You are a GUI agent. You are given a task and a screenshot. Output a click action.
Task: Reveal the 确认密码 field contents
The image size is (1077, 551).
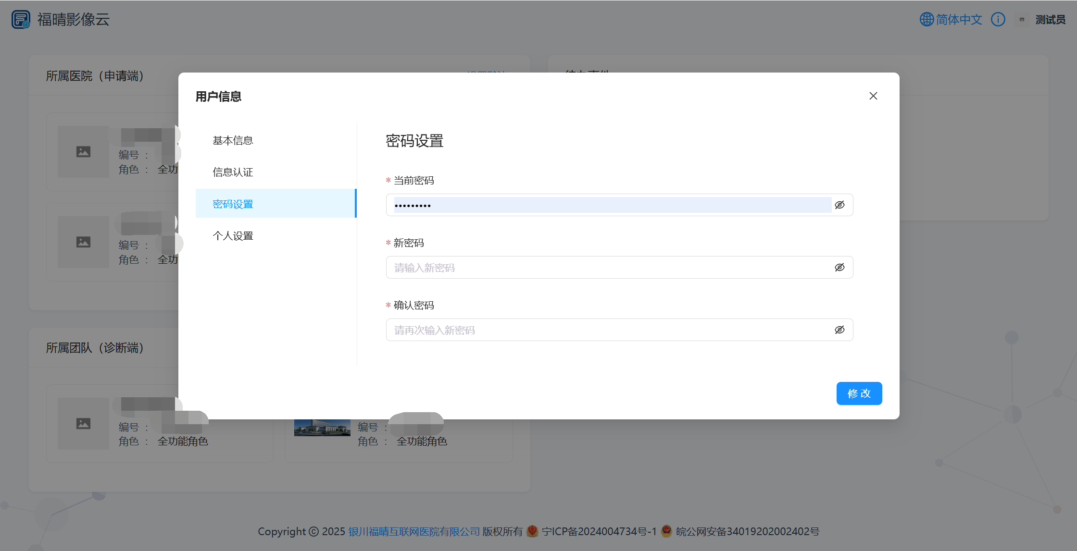[x=839, y=330]
